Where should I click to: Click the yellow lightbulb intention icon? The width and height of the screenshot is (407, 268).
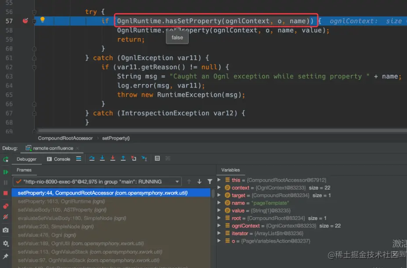43,20
